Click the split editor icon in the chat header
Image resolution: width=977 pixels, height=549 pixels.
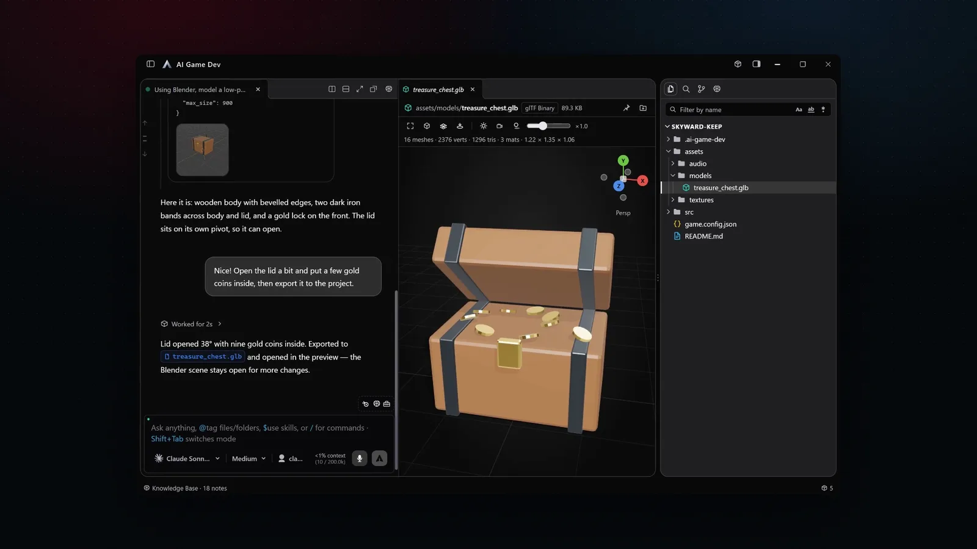coord(332,89)
